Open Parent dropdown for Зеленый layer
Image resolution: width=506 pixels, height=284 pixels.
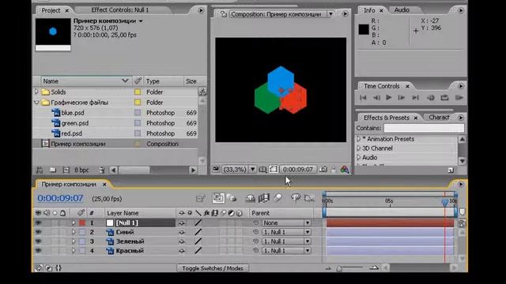(x=286, y=241)
